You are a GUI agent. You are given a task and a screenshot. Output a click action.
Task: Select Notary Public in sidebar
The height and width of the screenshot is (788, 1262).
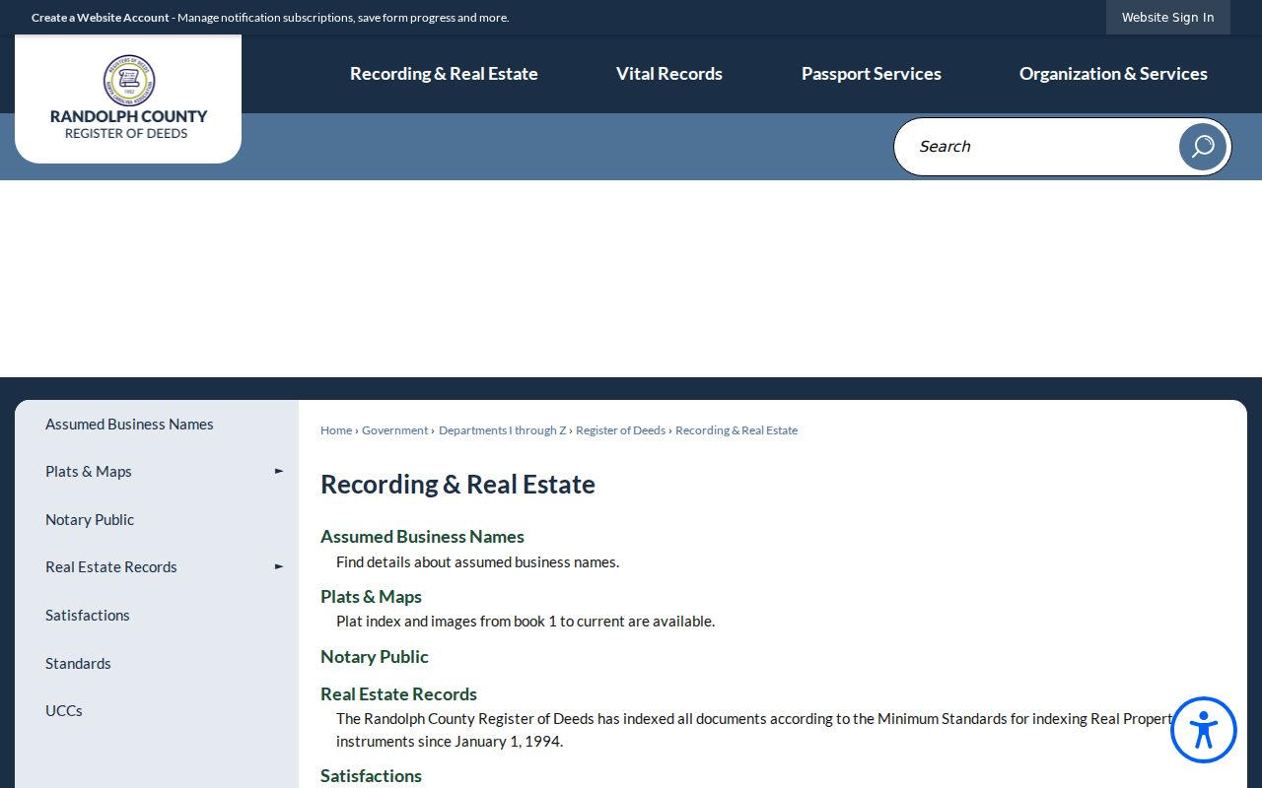pyautogui.click(x=90, y=520)
